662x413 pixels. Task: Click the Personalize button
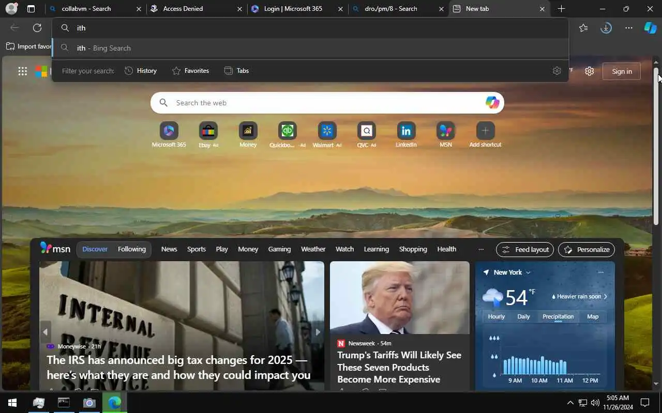tap(586, 249)
